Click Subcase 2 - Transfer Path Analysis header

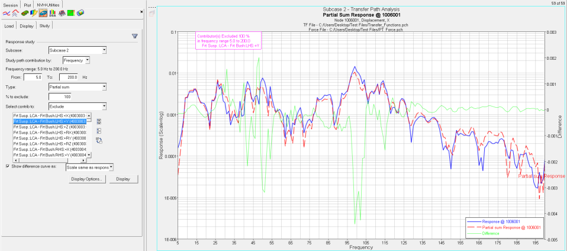click(x=361, y=9)
